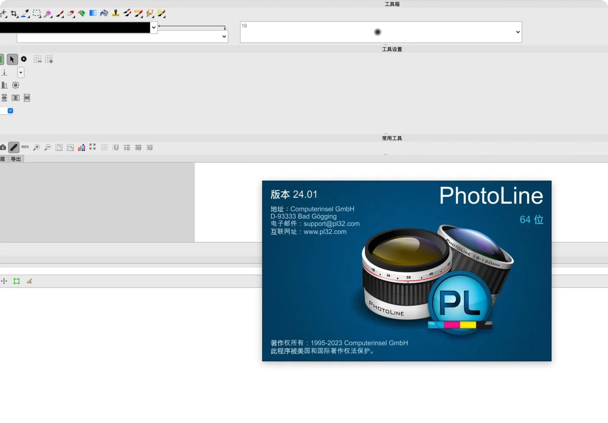Toggle snap-to-grid magnet icon
Screen dimensions: 608x423
click(x=116, y=147)
